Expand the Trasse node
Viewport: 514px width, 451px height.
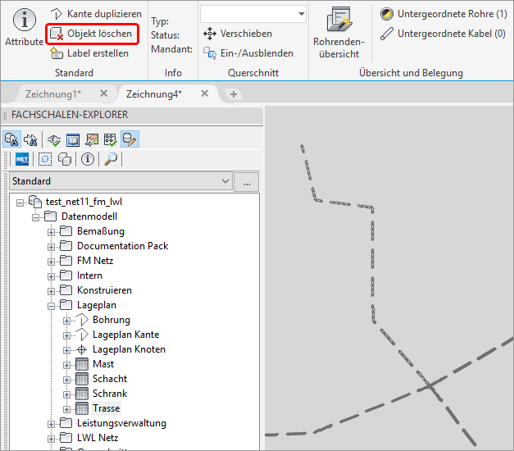66,409
